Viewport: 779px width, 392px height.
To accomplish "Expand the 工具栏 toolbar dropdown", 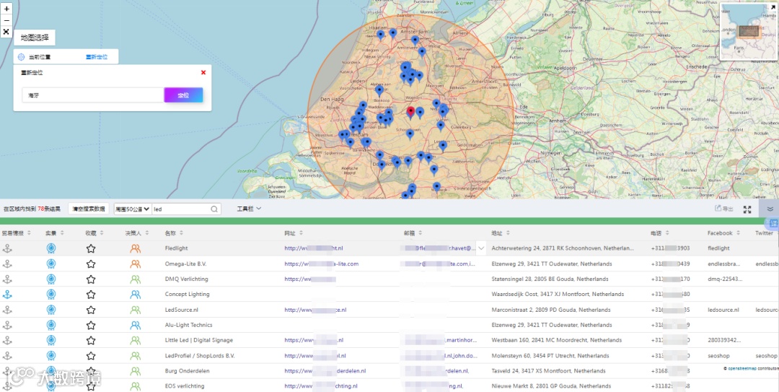I will pyautogui.click(x=249, y=209).
